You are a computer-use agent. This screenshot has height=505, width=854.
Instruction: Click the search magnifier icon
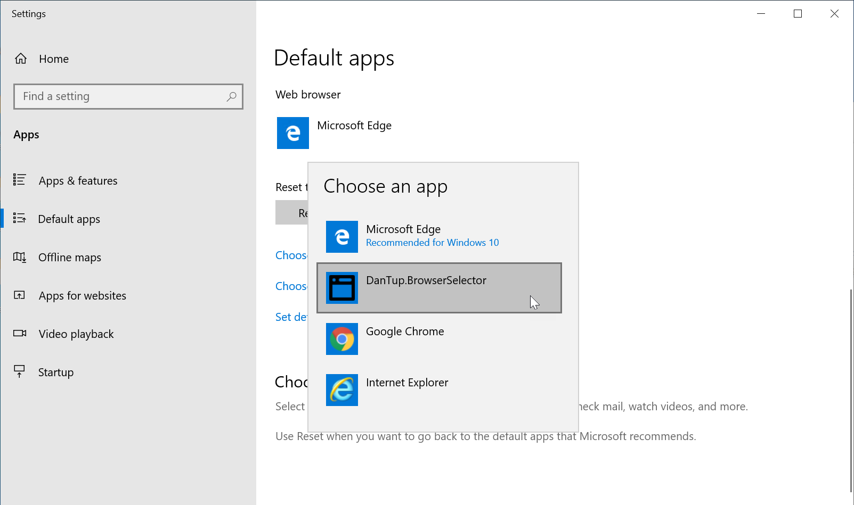click(231, 96)
